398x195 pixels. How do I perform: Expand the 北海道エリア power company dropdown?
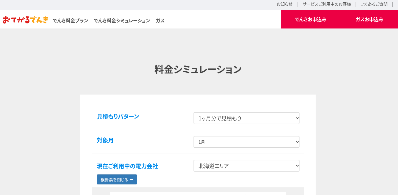[246, 166]
